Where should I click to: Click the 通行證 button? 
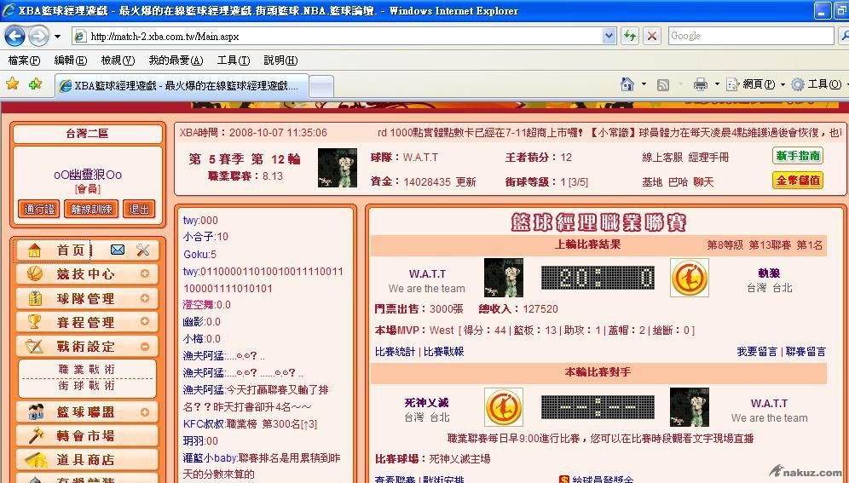(39, 210)
